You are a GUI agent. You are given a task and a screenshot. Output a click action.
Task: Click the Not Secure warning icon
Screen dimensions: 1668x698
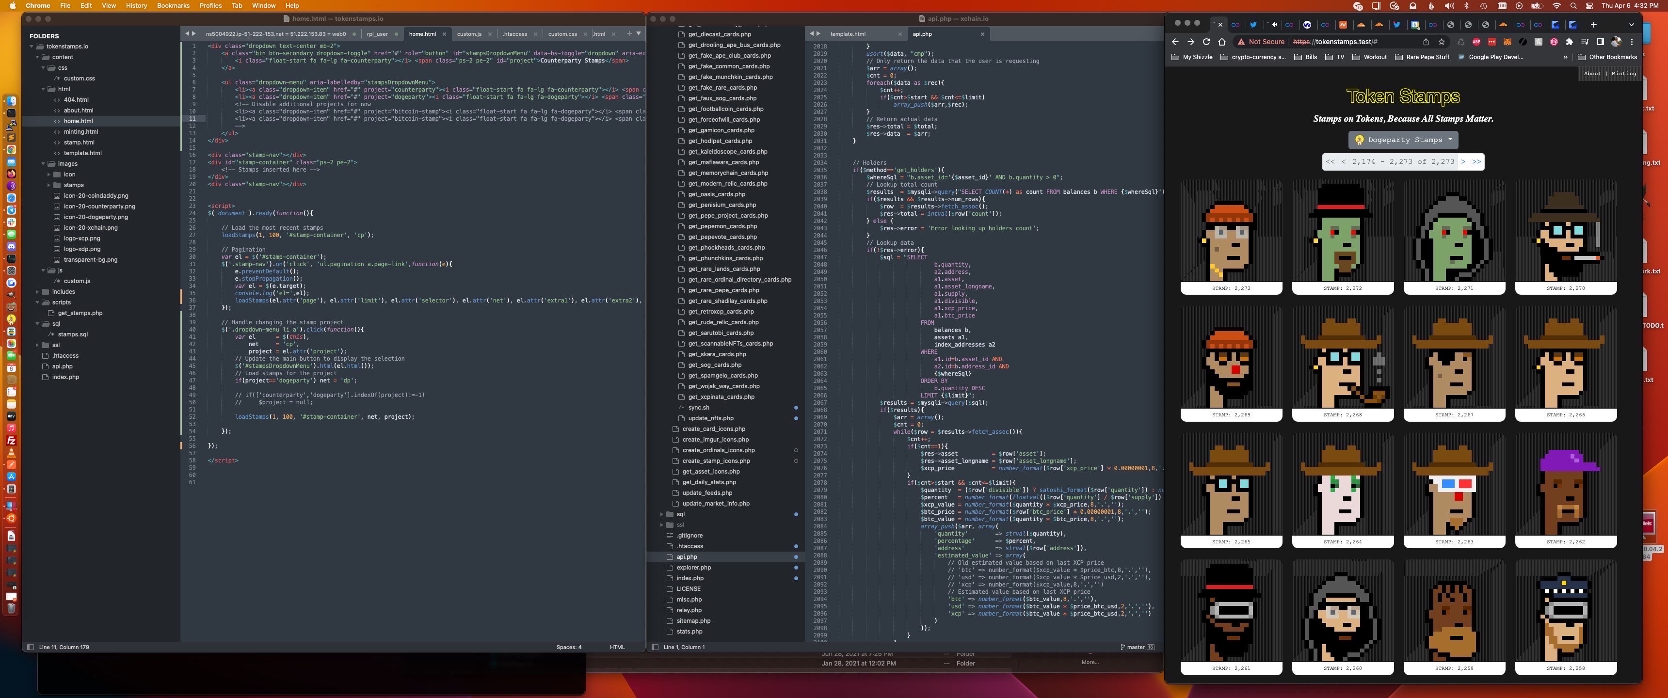click(1241, 41)
